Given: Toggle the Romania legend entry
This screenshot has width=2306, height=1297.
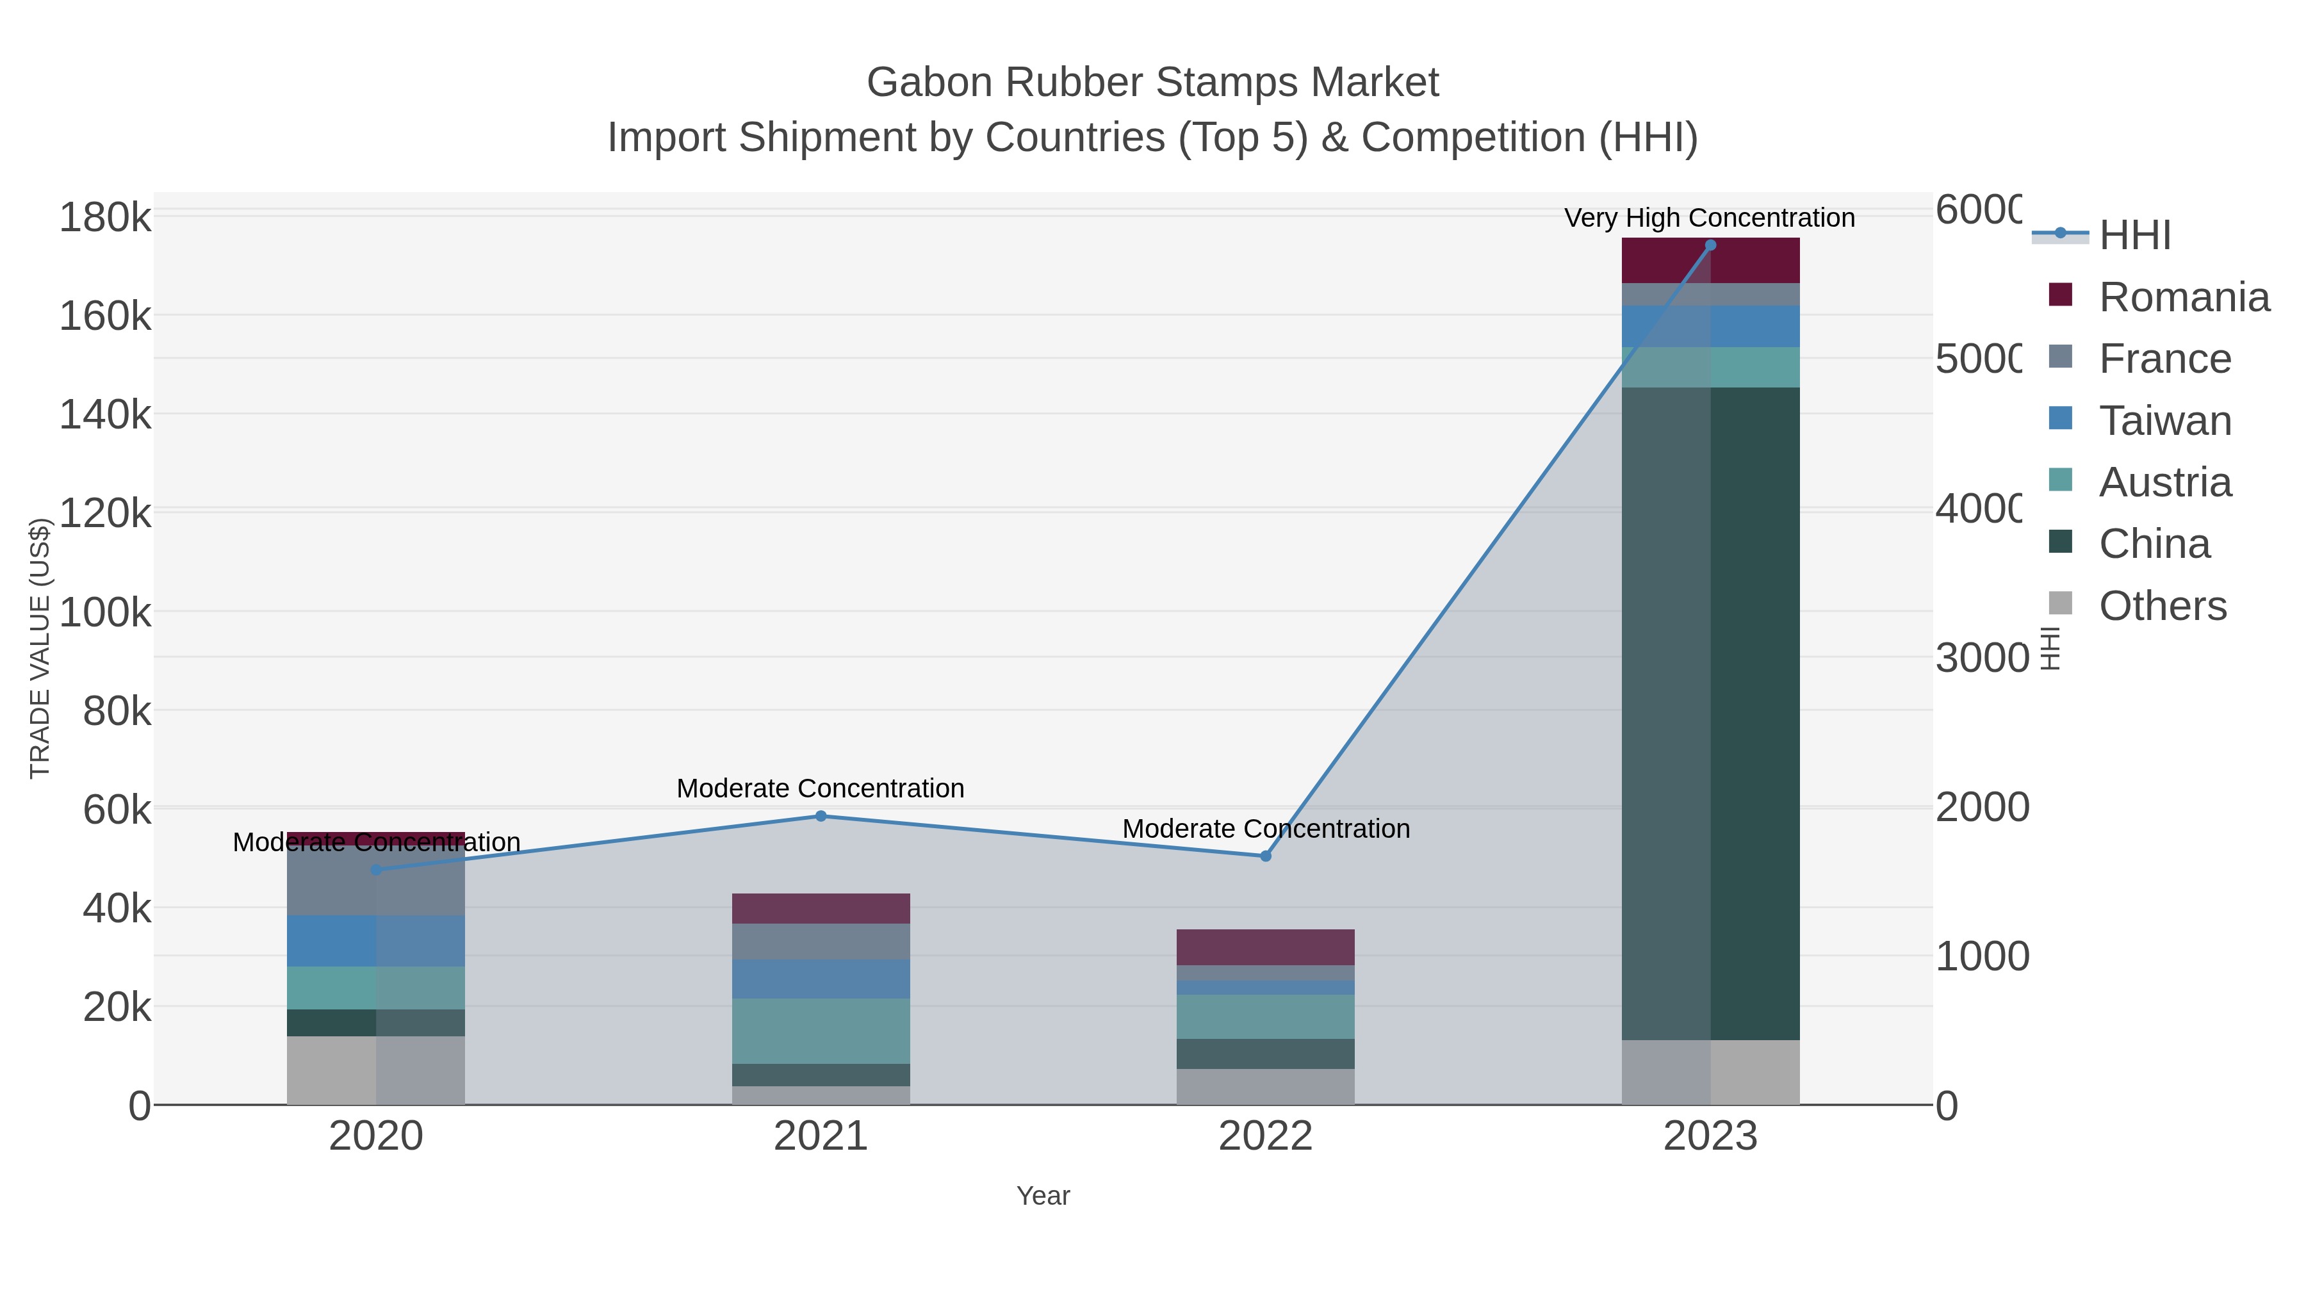Looking at the screenshot, I should click(x=2158, y=297).
